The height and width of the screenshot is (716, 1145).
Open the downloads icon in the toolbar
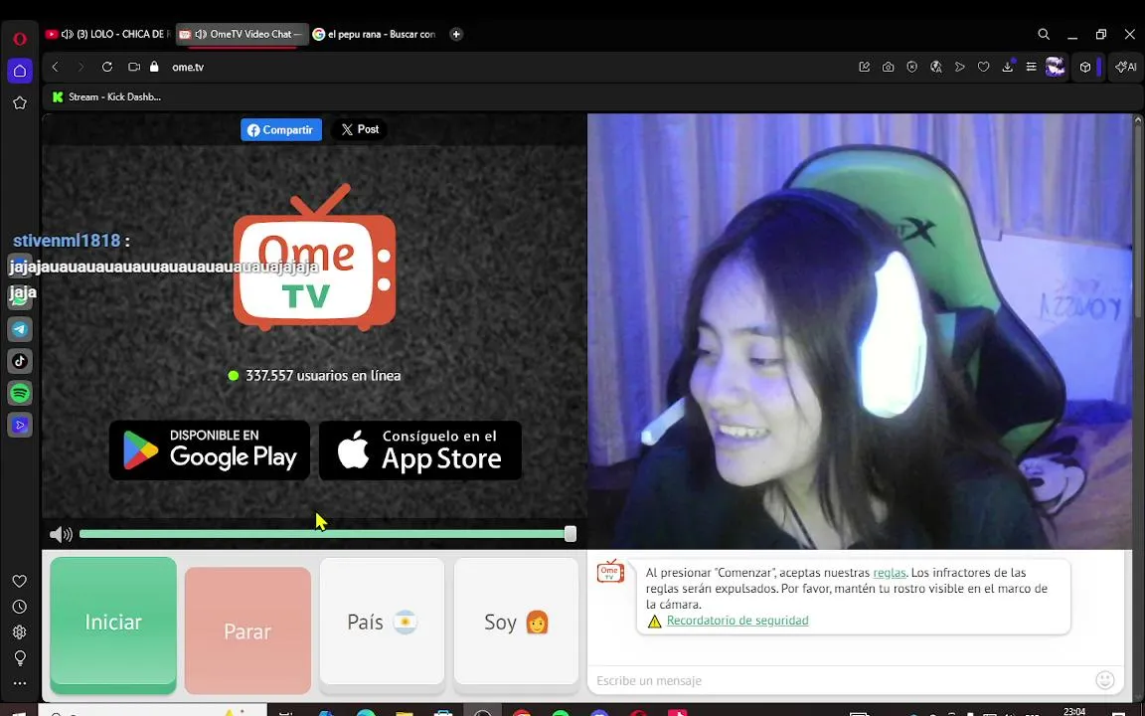(1008, 67)
